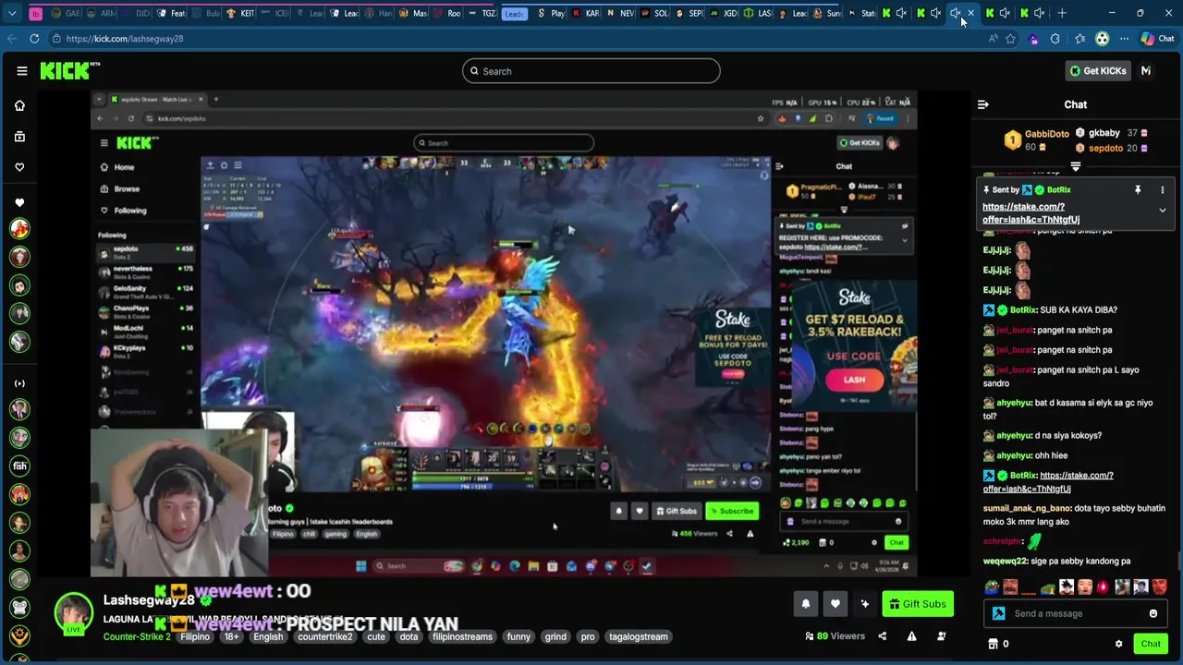Open the Browse icon in the sidebar
Image resolution: width=1183 pixels, height=665 pixels.
pos(19,137)
